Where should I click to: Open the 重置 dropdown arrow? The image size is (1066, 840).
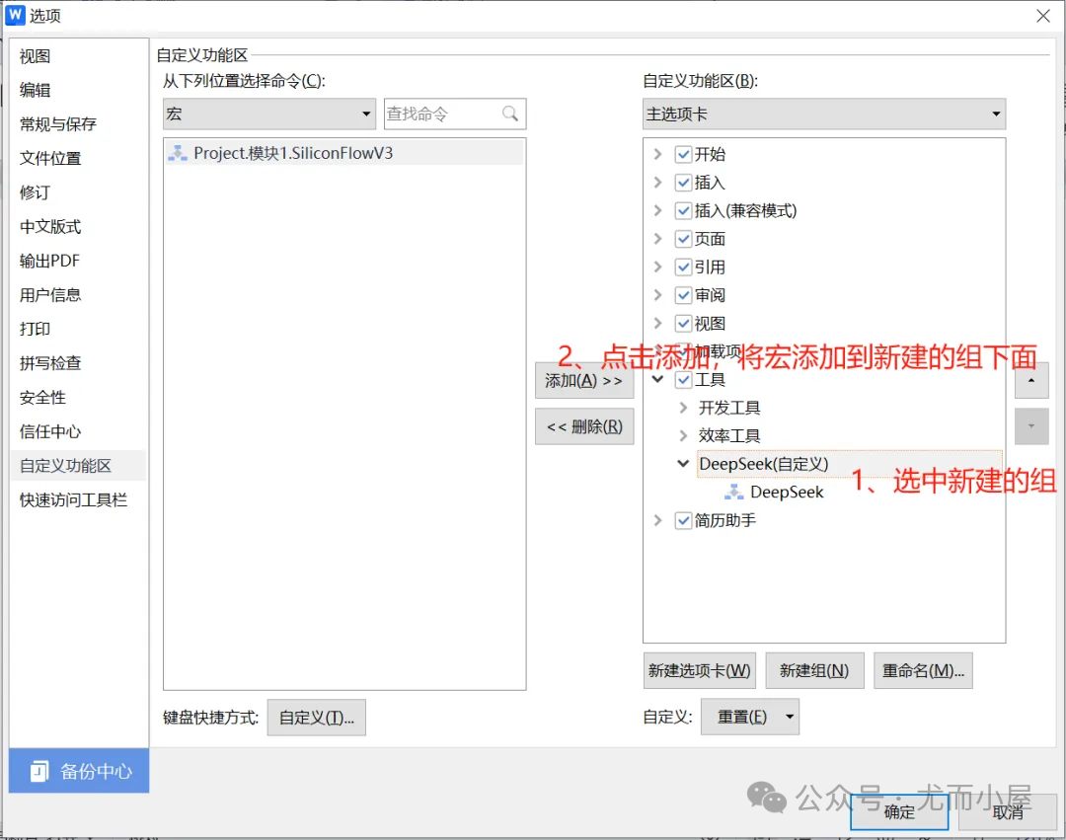(790, 717)
